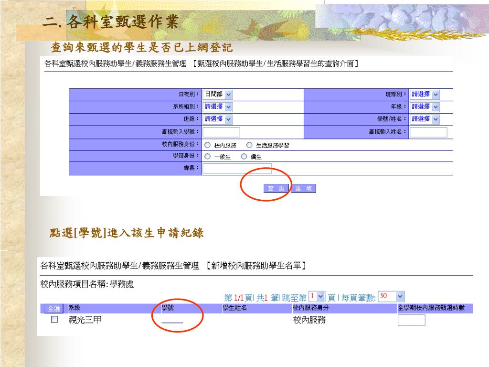Expand the 學號/姓名 dropdown
489x367 pixels.
click(425, 119)
